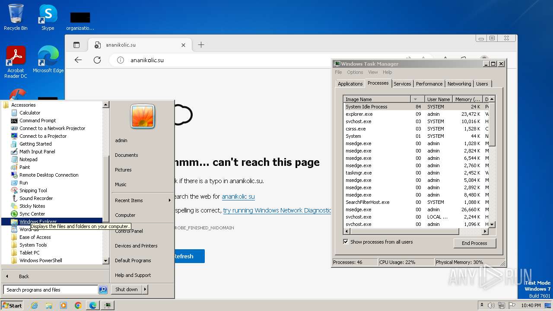Click the End Process button
This screenshot has width=553, height=311.
point(474,243)
